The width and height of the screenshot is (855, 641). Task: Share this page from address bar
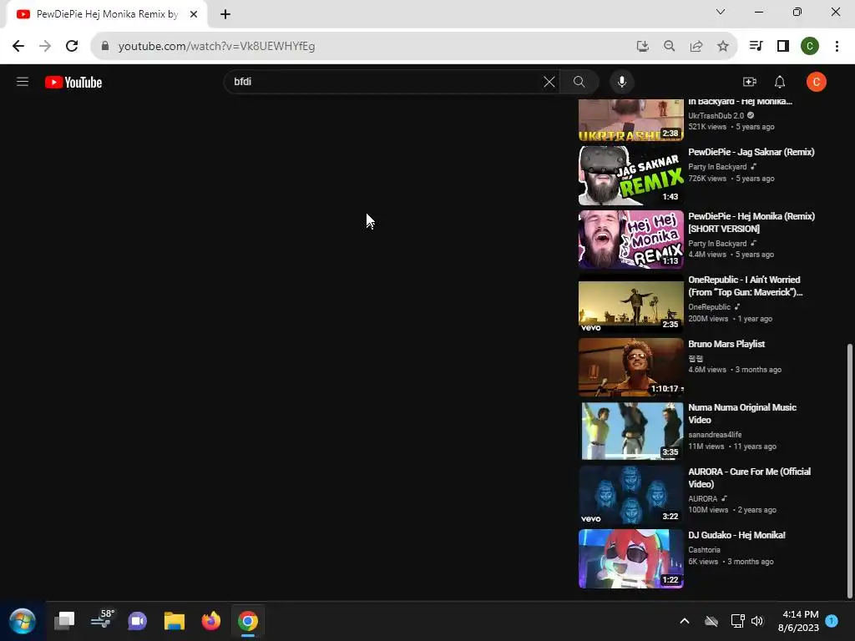tap(696, 46)
